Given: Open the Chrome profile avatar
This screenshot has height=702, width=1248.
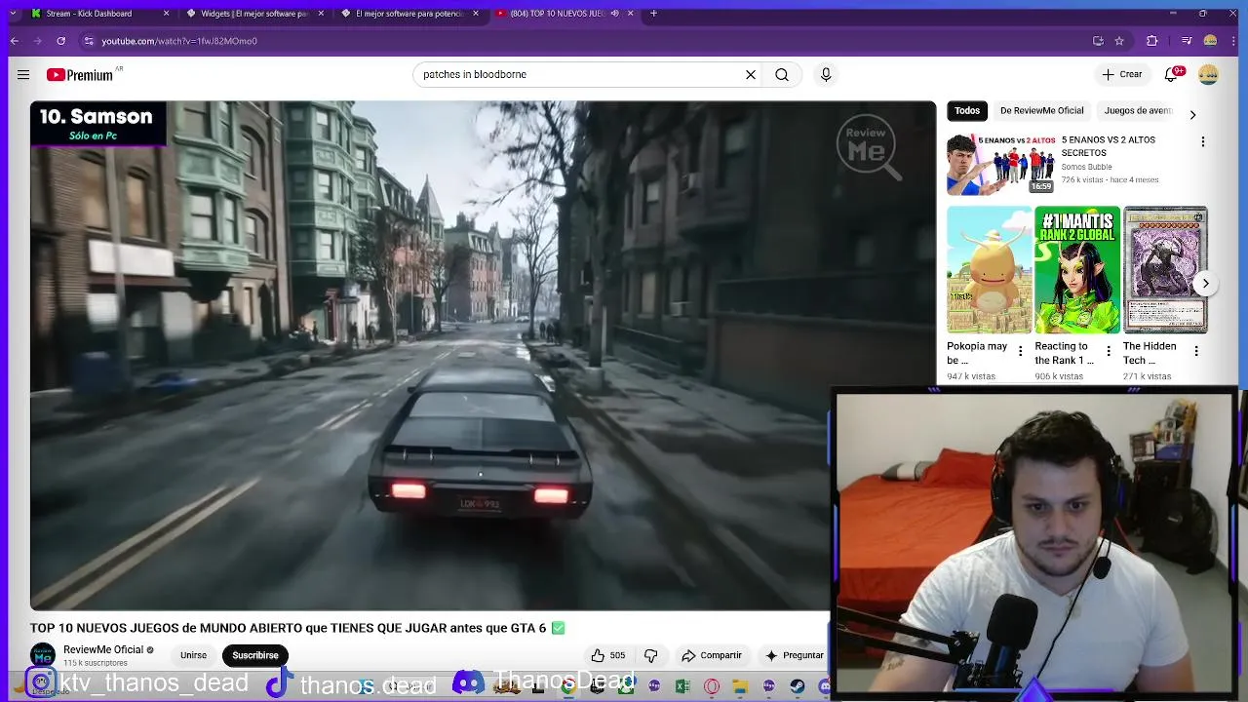Looking at the screenshot, I should point(1210,41).
